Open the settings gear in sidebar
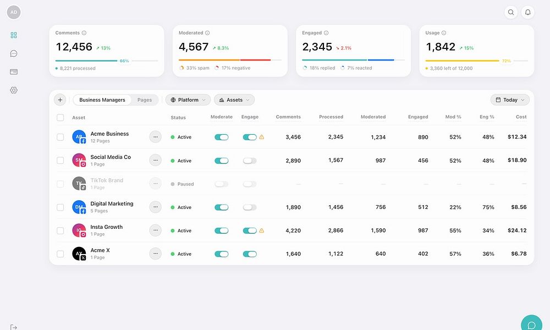Viewport: 550px width, 330px height. pyautogui.click(x=14, y=90)
